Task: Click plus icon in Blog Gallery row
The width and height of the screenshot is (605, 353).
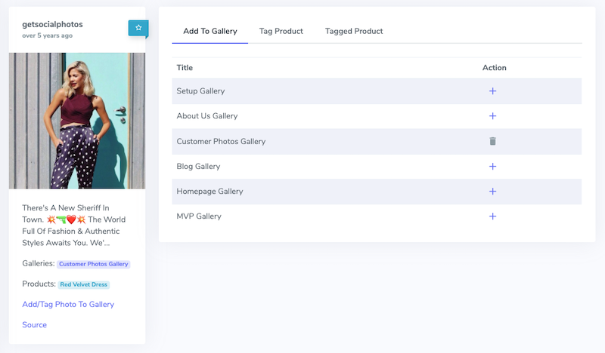Action: (x=493, y=166)
